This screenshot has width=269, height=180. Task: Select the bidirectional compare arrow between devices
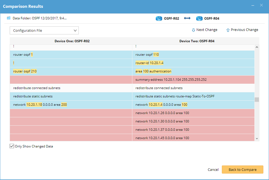(x=187, y=18)
